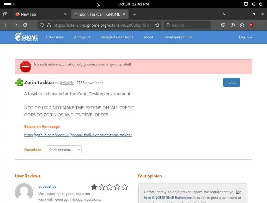This screenshot has height=203, width=267.
Task: Go to Installed extensions
Action: (x=117, y=37)
